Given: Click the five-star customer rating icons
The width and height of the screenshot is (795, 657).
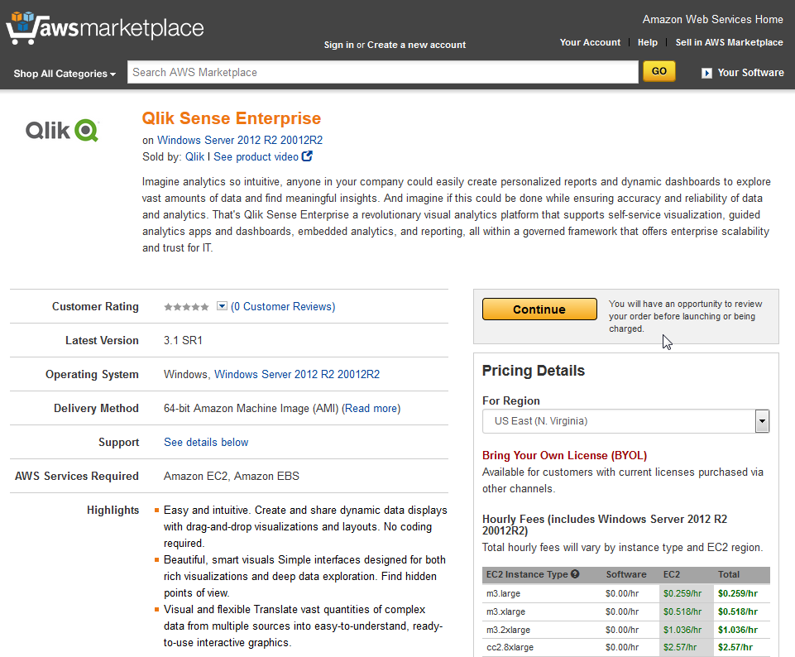Looking at the screenshot, I should click(x=186, y=307).
